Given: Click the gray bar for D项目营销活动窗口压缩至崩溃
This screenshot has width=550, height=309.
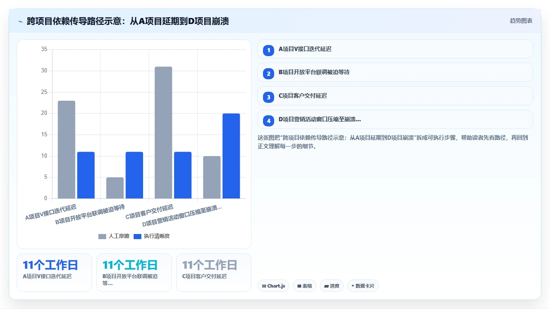Looking at the screenshot, I should [212, 177].
